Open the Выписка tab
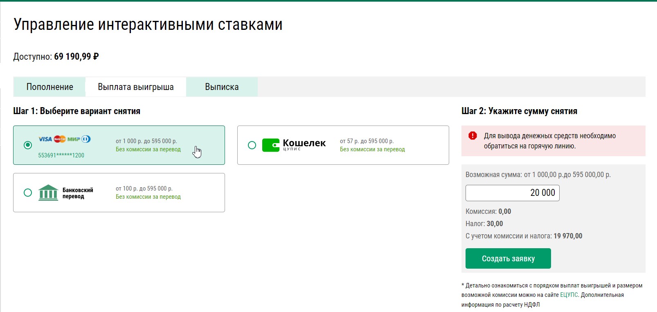657x312 pixels. (x=222, y=87)
